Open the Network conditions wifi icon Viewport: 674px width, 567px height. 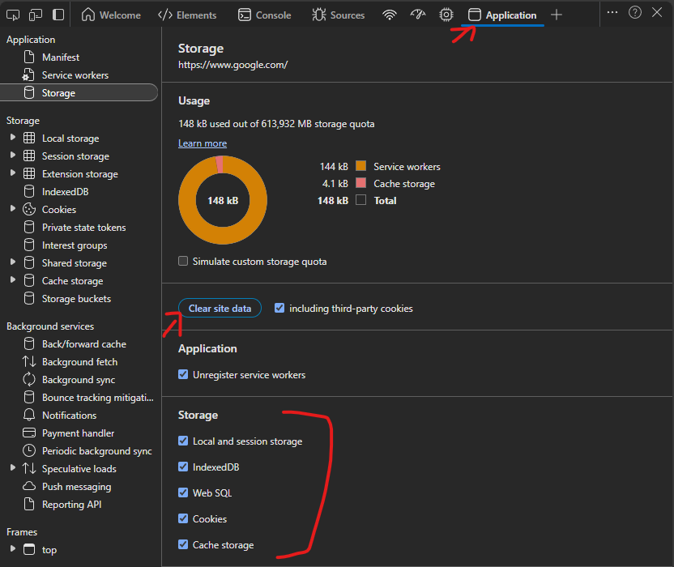coord(390,15)
